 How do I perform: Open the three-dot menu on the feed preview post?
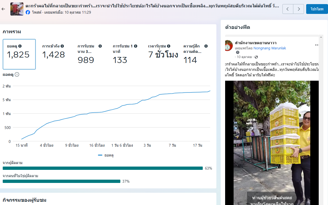317,45
